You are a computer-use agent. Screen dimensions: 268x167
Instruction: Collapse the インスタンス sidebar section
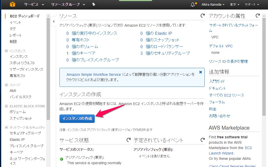click(x=6, y=51)
